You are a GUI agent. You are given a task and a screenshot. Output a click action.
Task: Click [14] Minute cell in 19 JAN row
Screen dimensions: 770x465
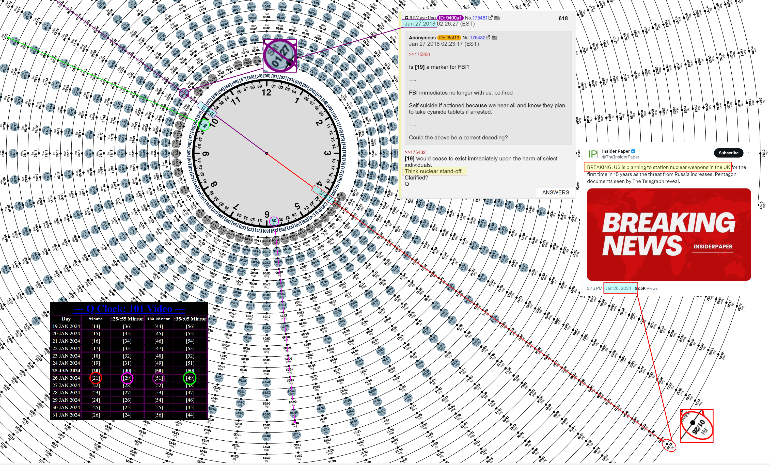point(96,326)
